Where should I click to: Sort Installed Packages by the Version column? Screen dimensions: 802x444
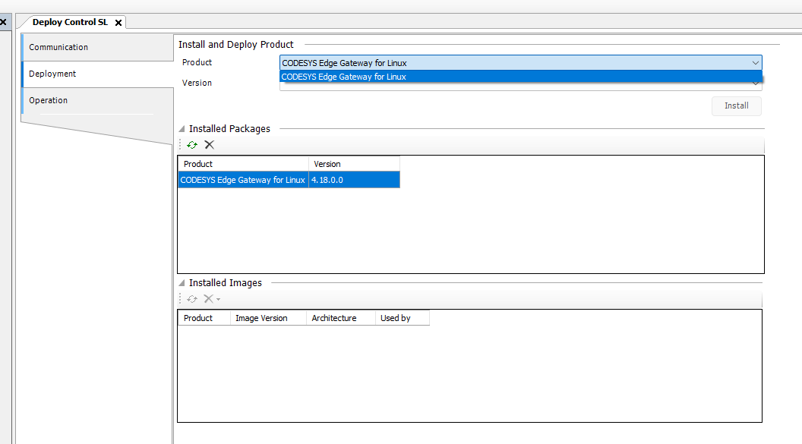(353, 164)
